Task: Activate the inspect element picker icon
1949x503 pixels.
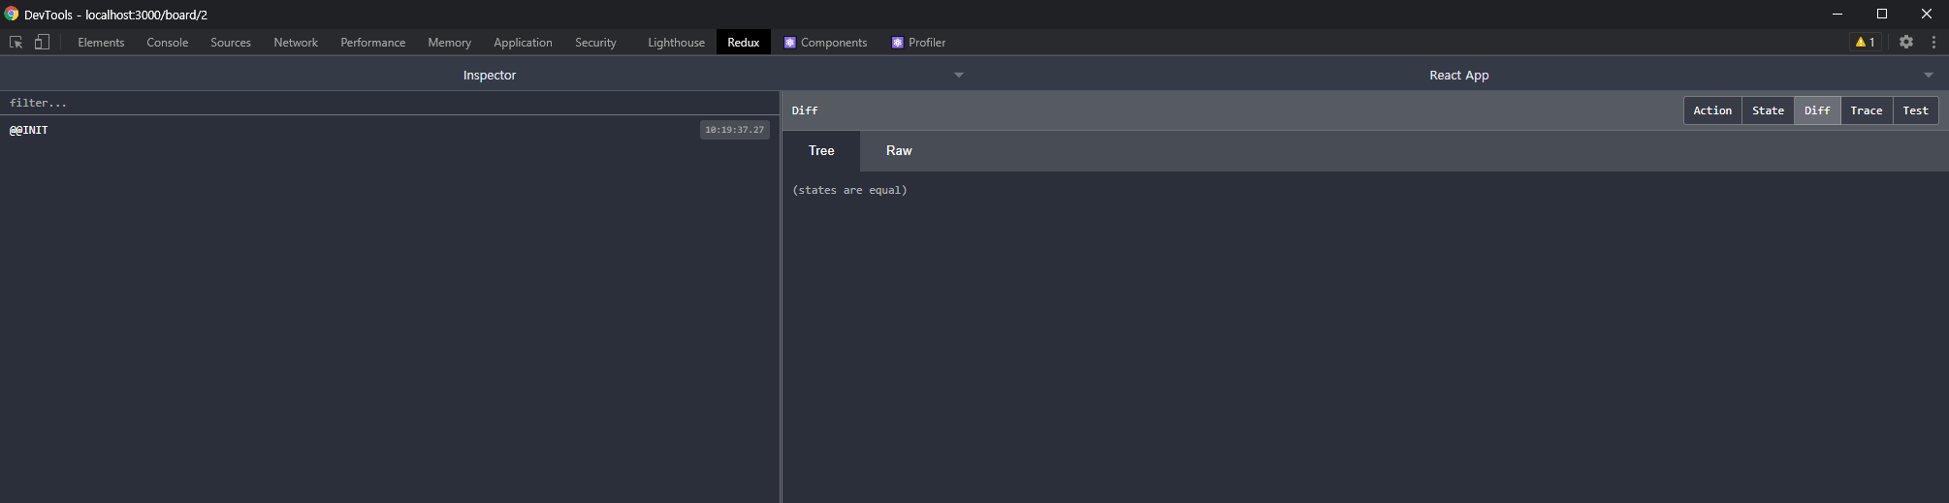Action: (x=16, y=42)
